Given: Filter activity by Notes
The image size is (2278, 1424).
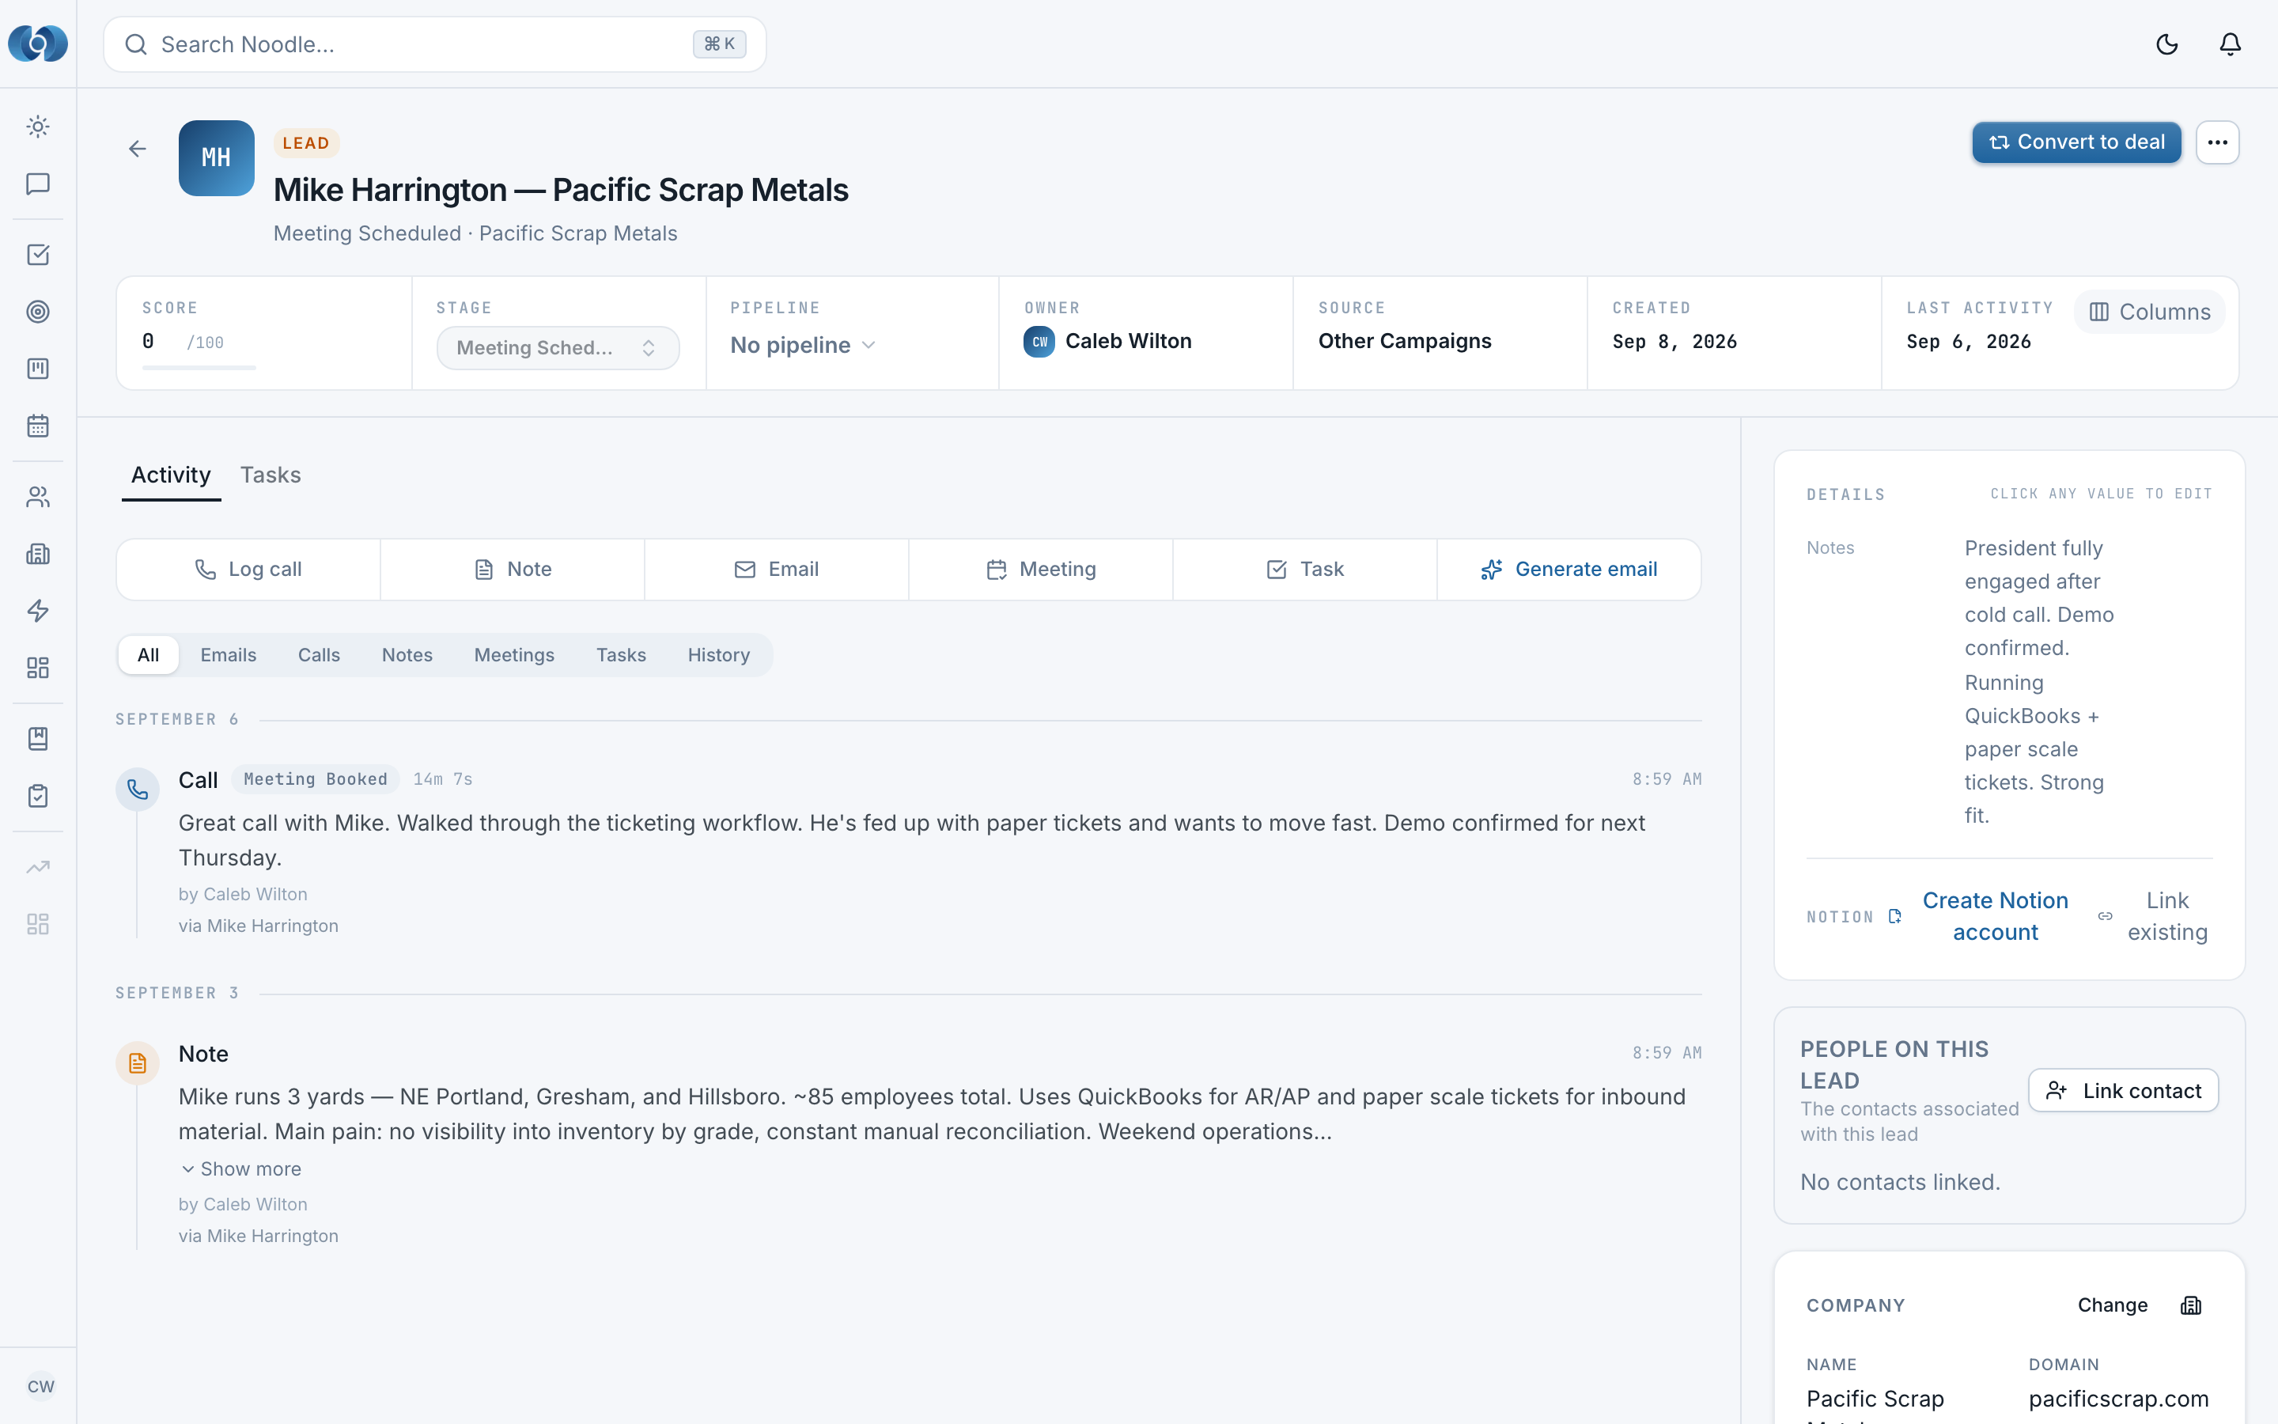Looking at the screenshot, I should tap(407, 654).
